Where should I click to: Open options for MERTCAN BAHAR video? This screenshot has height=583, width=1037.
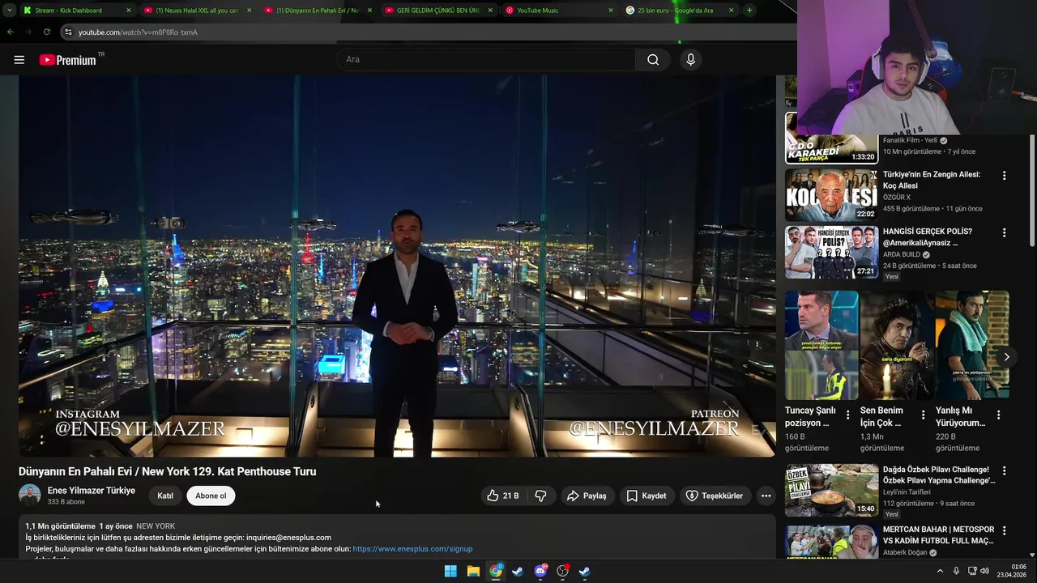point(1004,531)
